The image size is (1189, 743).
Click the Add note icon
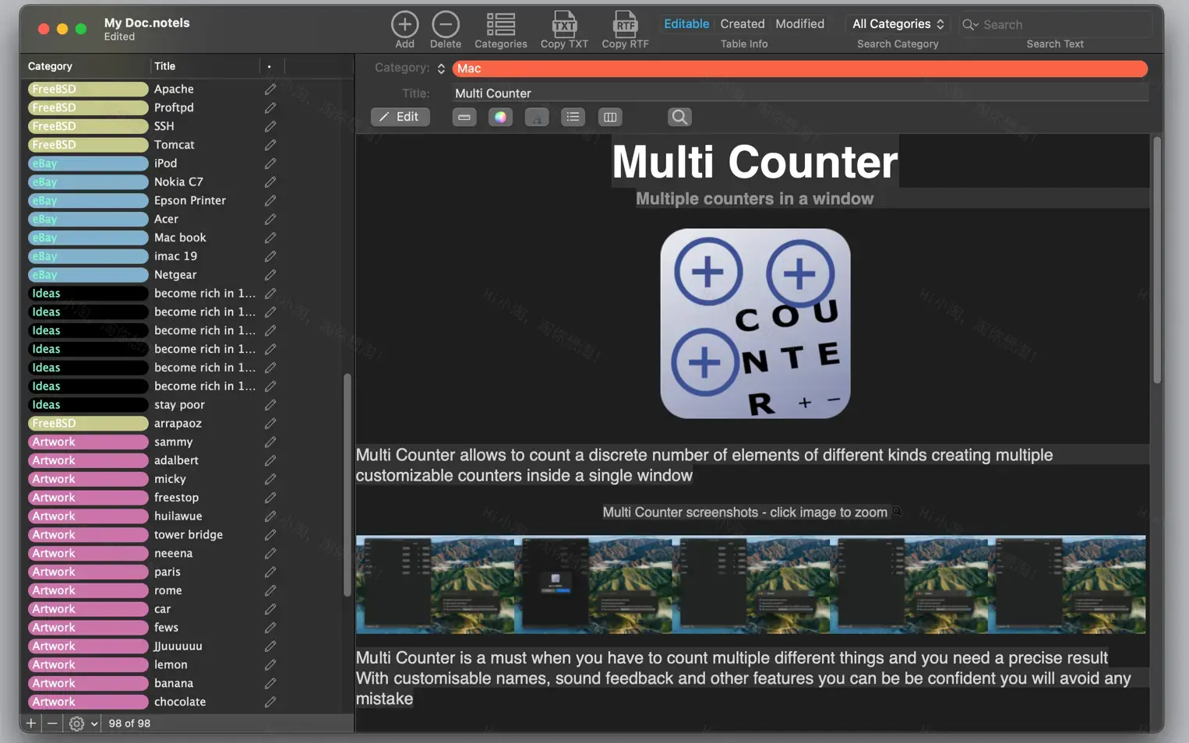[x=404, y=24]
